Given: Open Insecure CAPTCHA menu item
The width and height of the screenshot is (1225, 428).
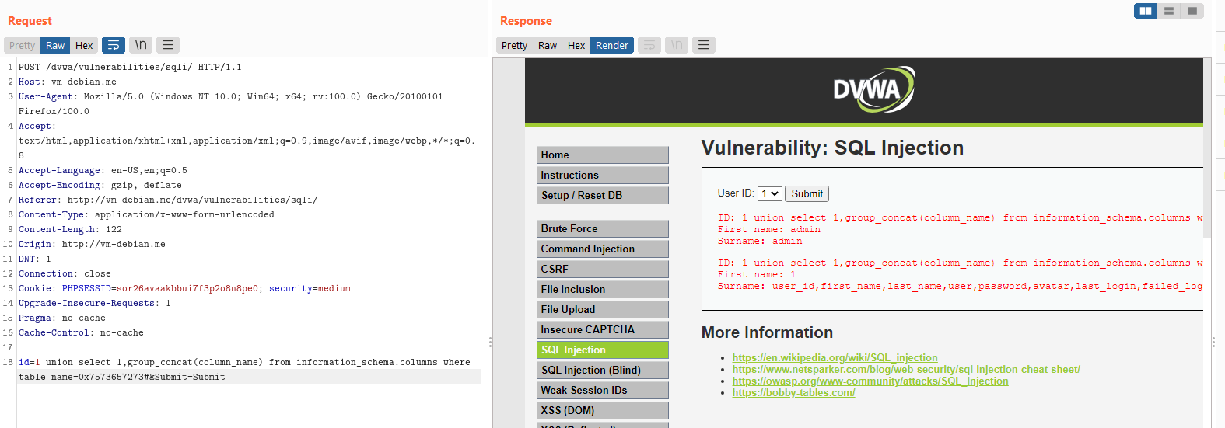Looking at the screenshot, I should pyautogui.click(x=603, y=329).
